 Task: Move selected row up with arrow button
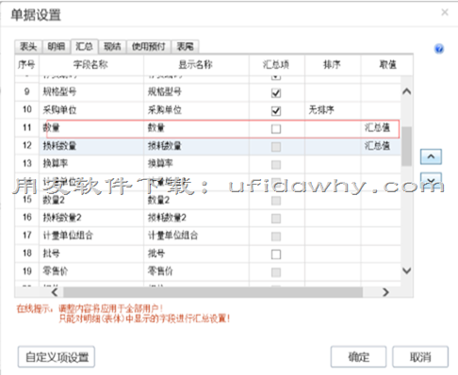[431, 156]
